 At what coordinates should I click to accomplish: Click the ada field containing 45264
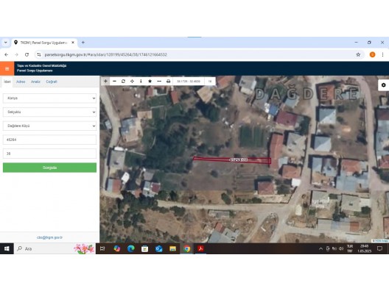[49, 140]
